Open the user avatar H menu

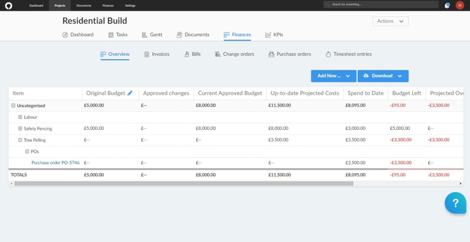(460, 5)
